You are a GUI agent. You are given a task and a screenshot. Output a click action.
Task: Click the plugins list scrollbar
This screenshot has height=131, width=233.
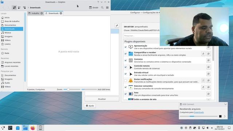click(213, 53)
